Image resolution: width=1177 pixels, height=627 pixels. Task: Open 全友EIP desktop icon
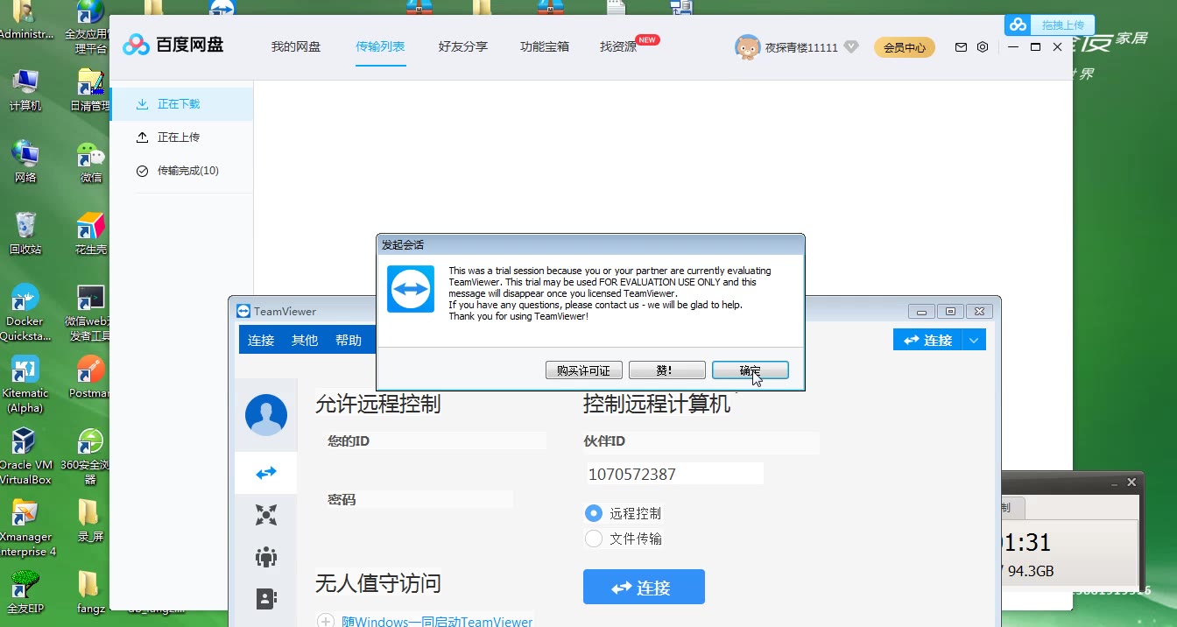tap(25, 592)
